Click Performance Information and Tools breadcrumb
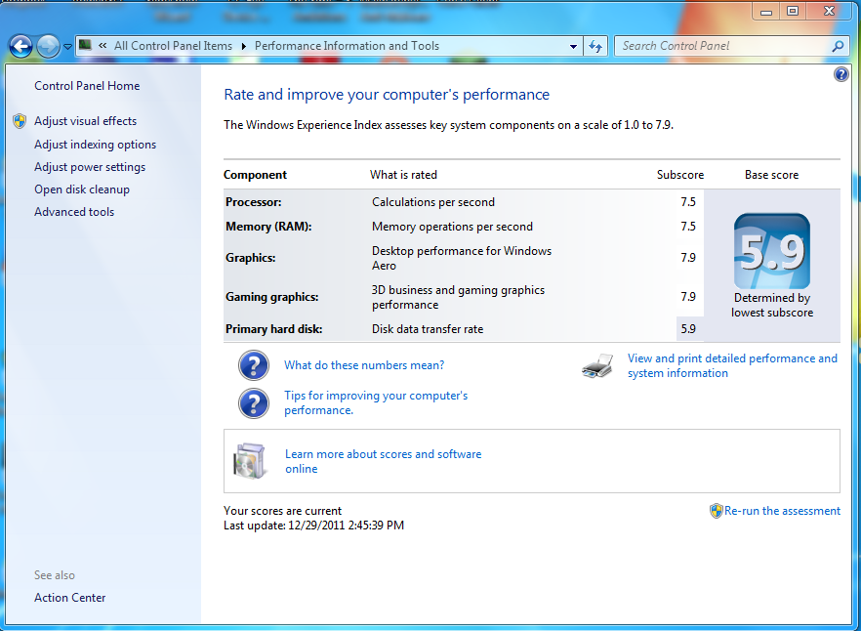 [x=348, y=46]
